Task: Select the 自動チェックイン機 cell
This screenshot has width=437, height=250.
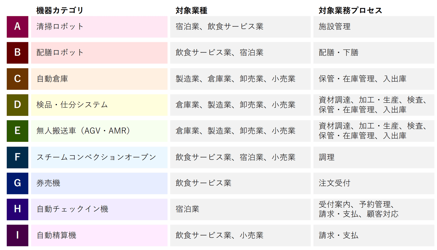Action: [x=99, y=209]
